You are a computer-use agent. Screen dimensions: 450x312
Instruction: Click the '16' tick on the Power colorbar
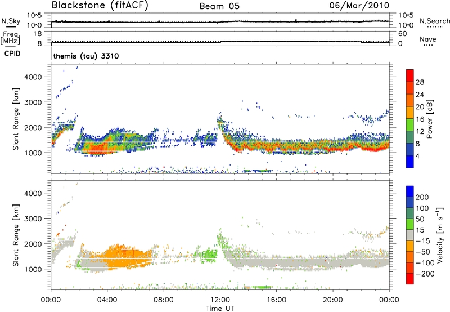click(x=420, y=119)
